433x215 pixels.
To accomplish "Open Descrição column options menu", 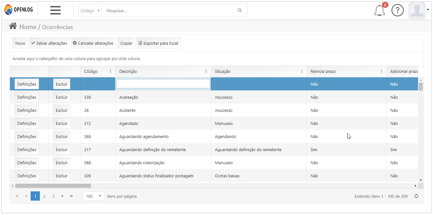I will coord(206,71).
